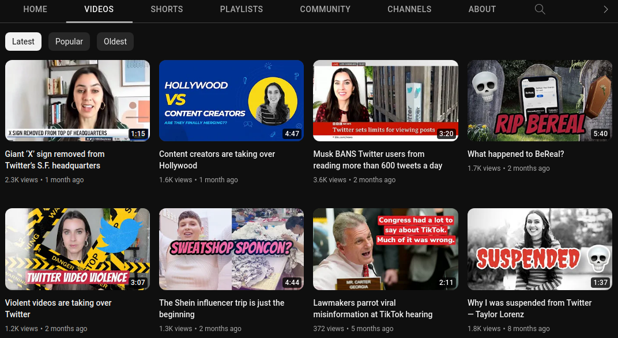
Task: Open the Congress TikTok hearing thumbnail
Action: tap(385, 249)
